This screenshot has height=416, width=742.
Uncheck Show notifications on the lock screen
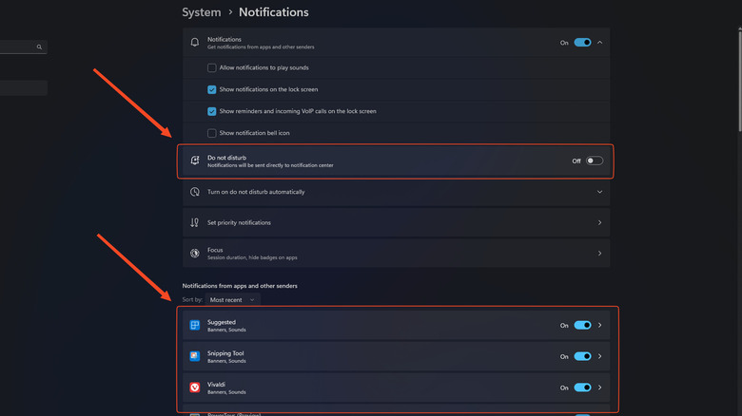pyautogui.click(x=212, y=89)
